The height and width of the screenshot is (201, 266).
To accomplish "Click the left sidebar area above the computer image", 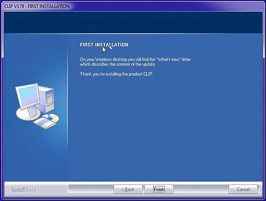I will (x=36, y=57).
